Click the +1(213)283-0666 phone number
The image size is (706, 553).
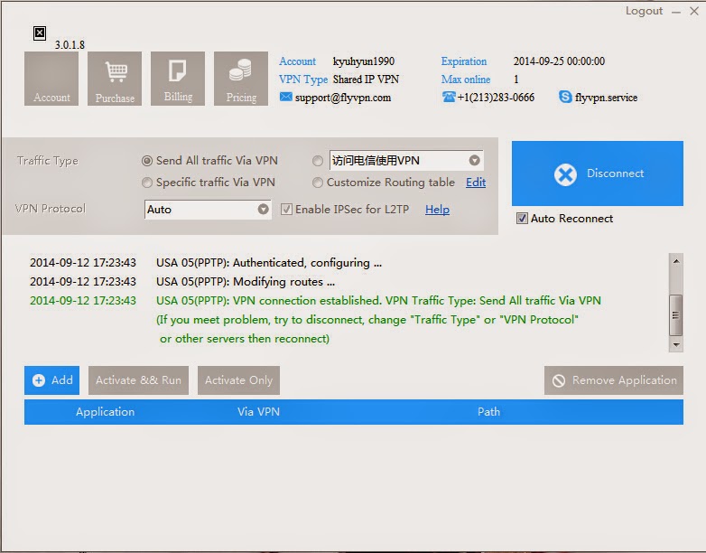tap(496, 98)
